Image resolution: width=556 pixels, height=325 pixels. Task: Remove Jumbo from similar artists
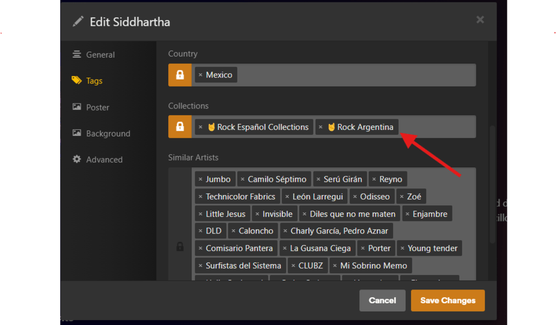pos(200,179)
